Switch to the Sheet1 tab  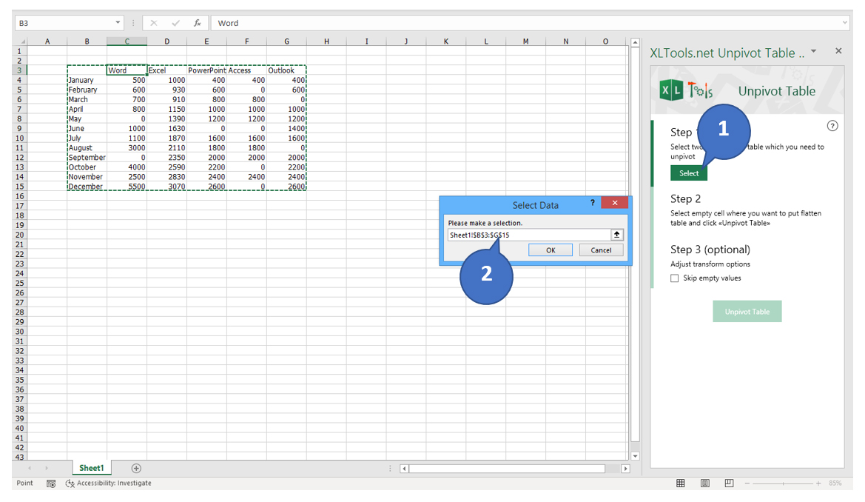(92, 469)
